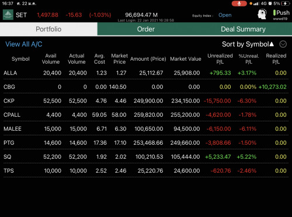Open the ALLA stock row
This screenshot has width=292, height=217.
point(146,73)
